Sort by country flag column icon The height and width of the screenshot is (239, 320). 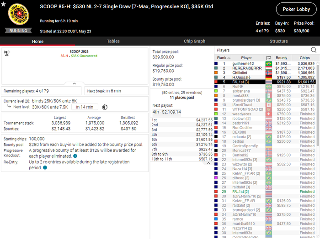click(x=268, y=58)
